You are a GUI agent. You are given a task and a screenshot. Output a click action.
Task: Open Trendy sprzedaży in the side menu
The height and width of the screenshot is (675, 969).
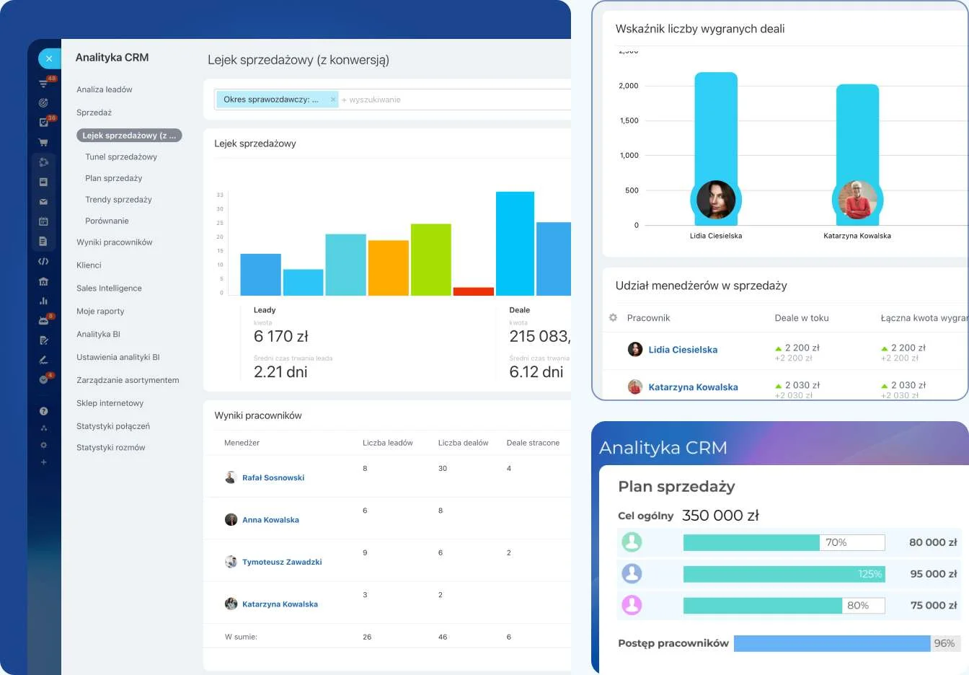pyautogui.click(x=118, y=200)
